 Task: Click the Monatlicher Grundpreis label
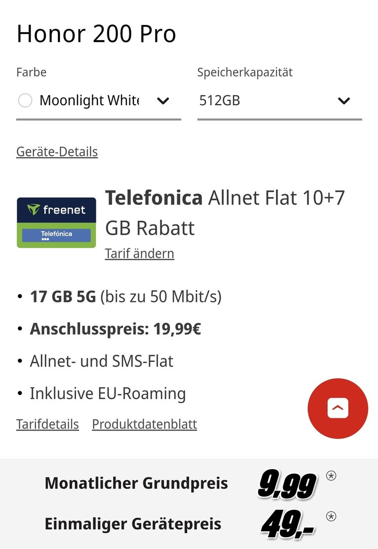[136, 483]
